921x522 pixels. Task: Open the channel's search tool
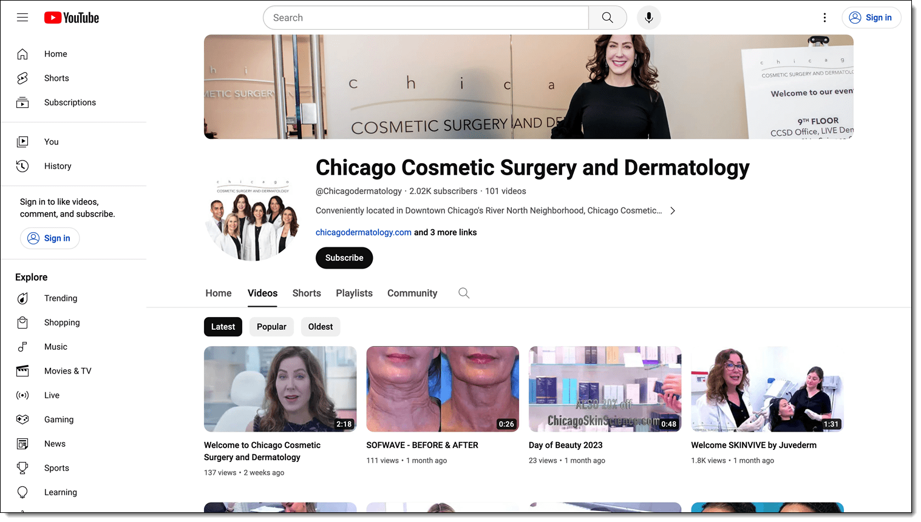tap(464, 293)
